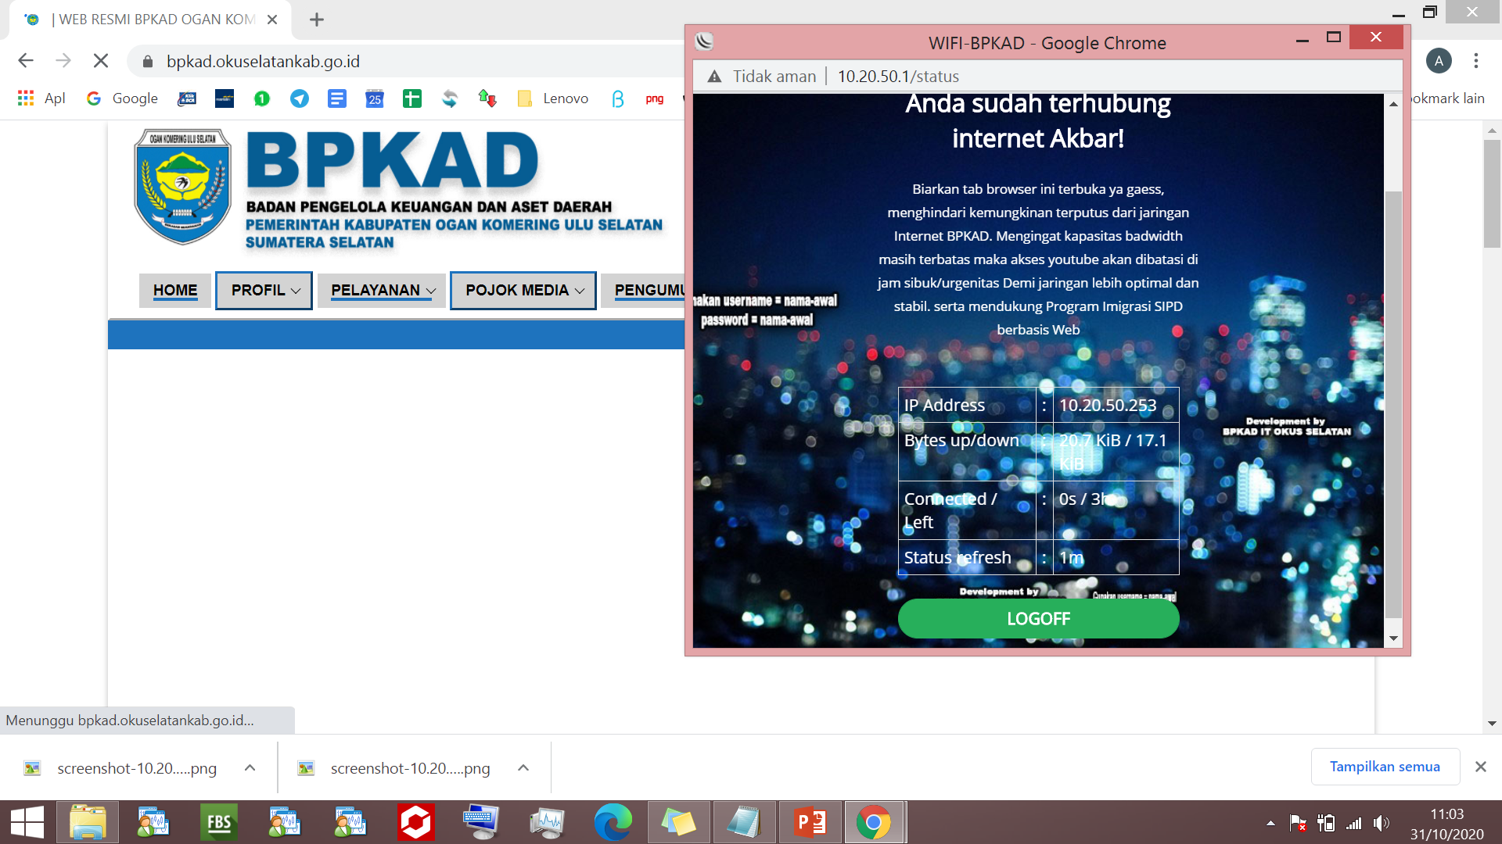Screen dimensions: 1502x844
Task: Open the PowerPoint taskbar icon
Action: point(810,822)
